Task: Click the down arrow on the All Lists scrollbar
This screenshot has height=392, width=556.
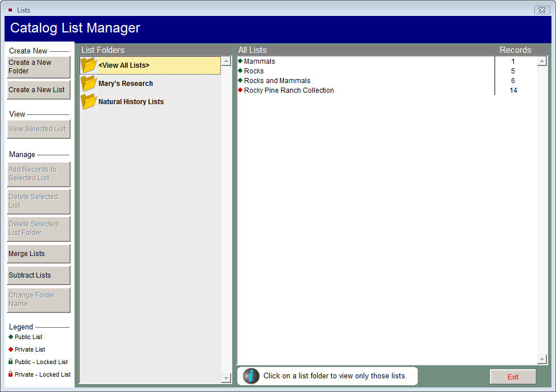Action: [x=542, y=359]
